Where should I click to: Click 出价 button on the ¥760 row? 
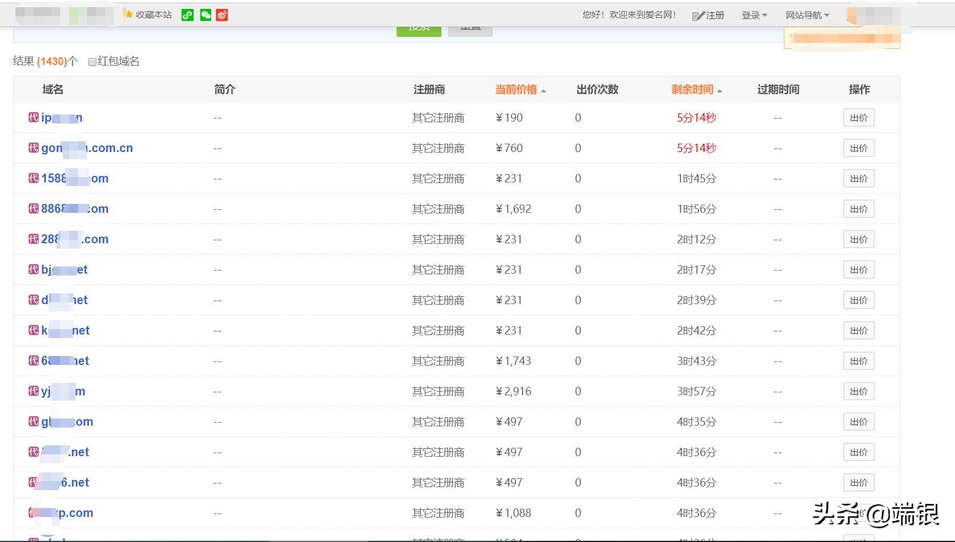(858, 148)
